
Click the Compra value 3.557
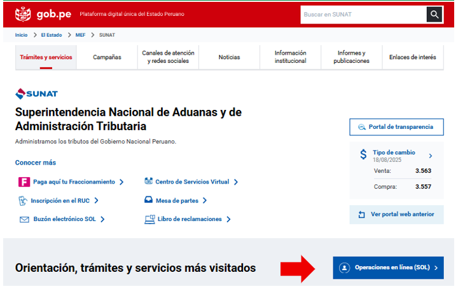tap(423, 187)
